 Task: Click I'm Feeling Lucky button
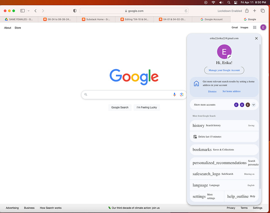point(147,107)
